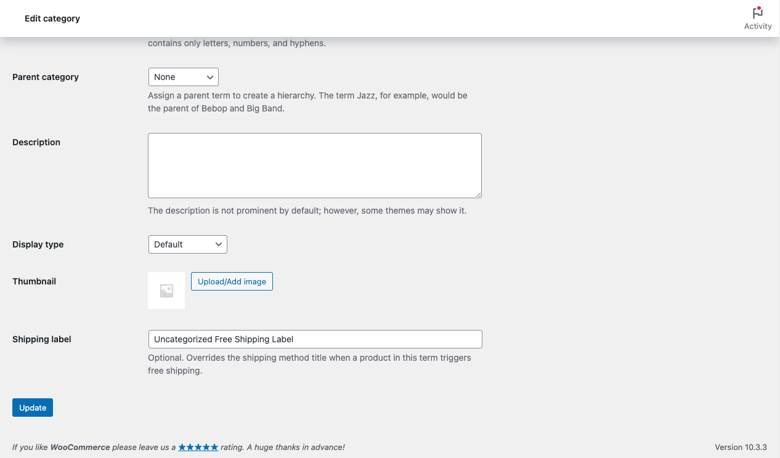Click the blue Update button

pos(33,408)
